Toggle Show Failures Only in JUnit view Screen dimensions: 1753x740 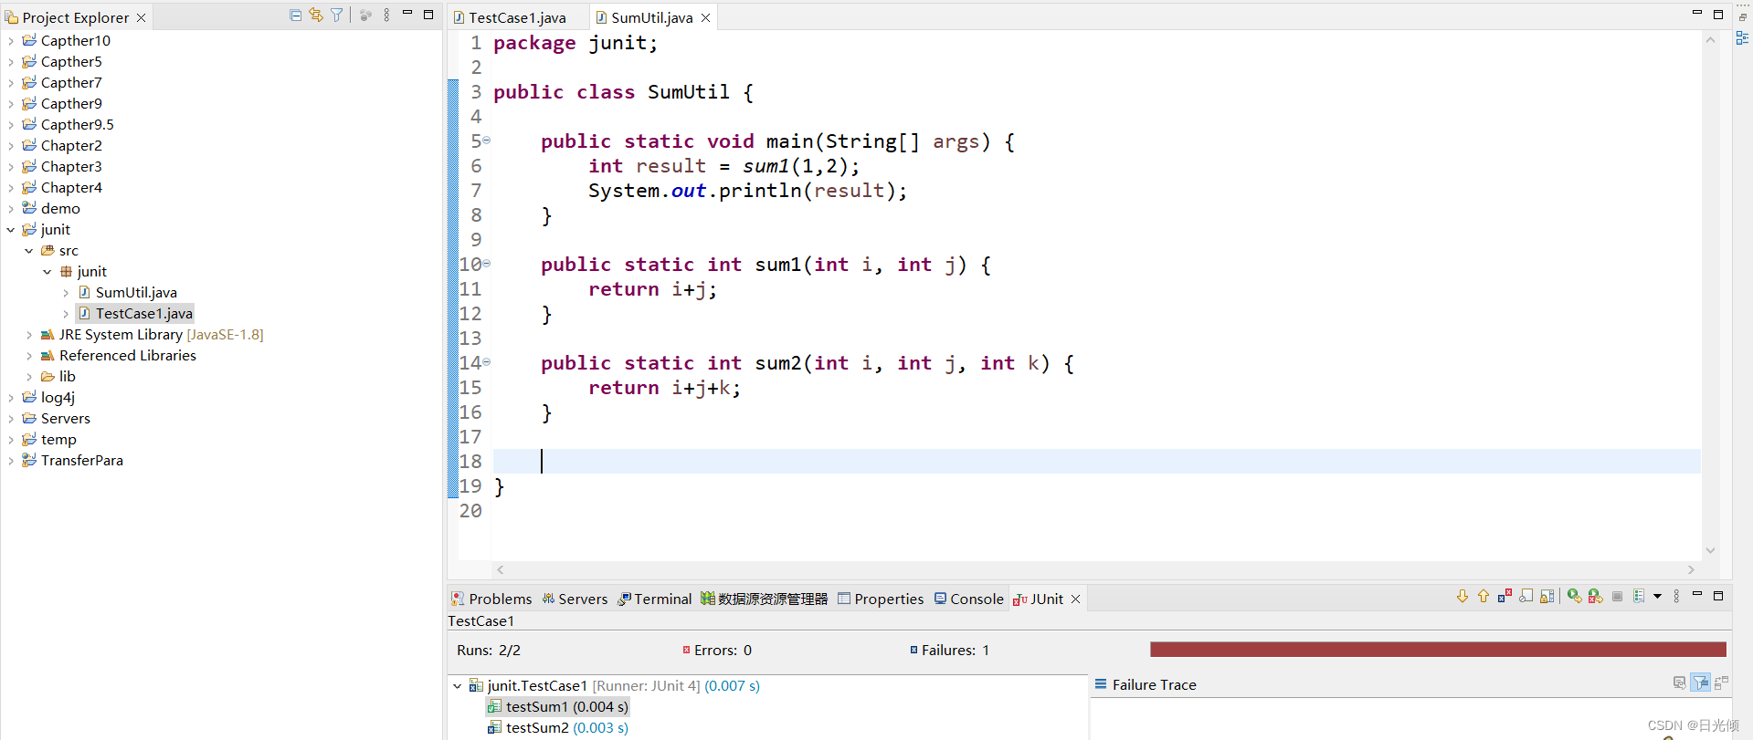pyautogui.click(x=1505, y=596)
